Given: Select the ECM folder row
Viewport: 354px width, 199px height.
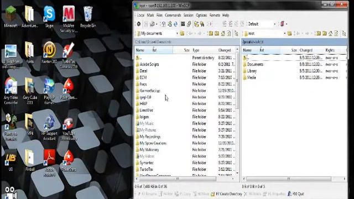Looking at the screenshot, I should click(185, 77).
